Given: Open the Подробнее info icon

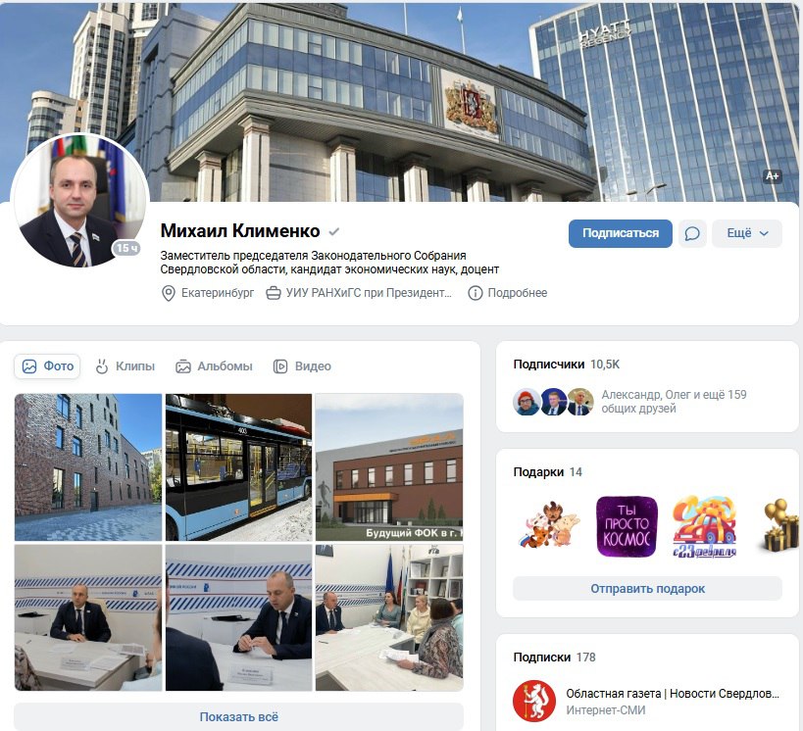Looking at the screenshot, I should 476,293.
